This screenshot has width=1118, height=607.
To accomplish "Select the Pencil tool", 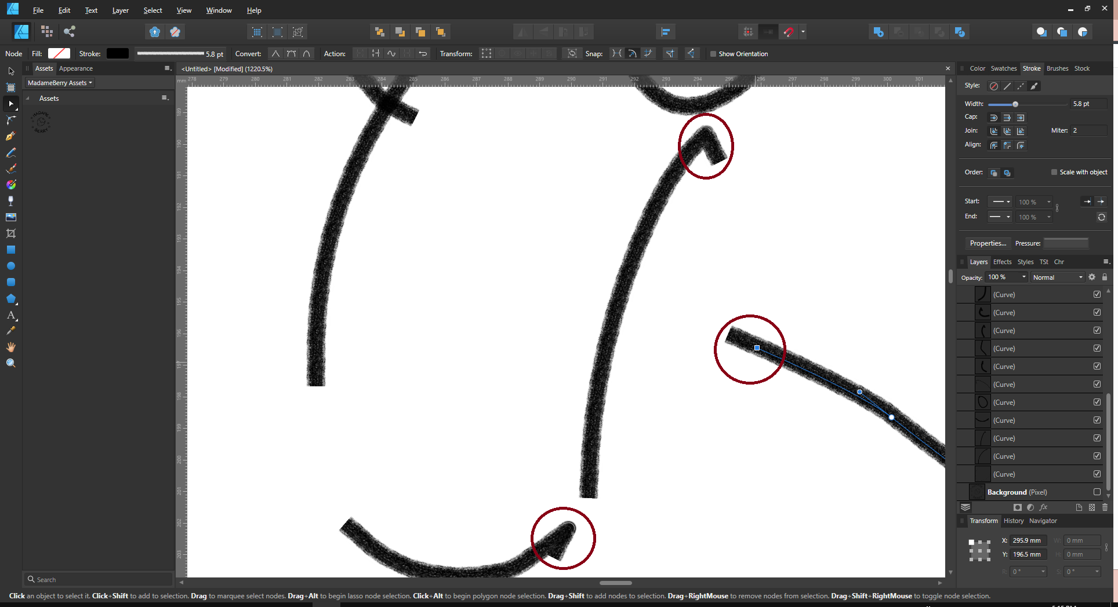I will click(11, 152).
